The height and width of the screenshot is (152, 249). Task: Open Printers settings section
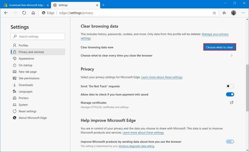38,98
